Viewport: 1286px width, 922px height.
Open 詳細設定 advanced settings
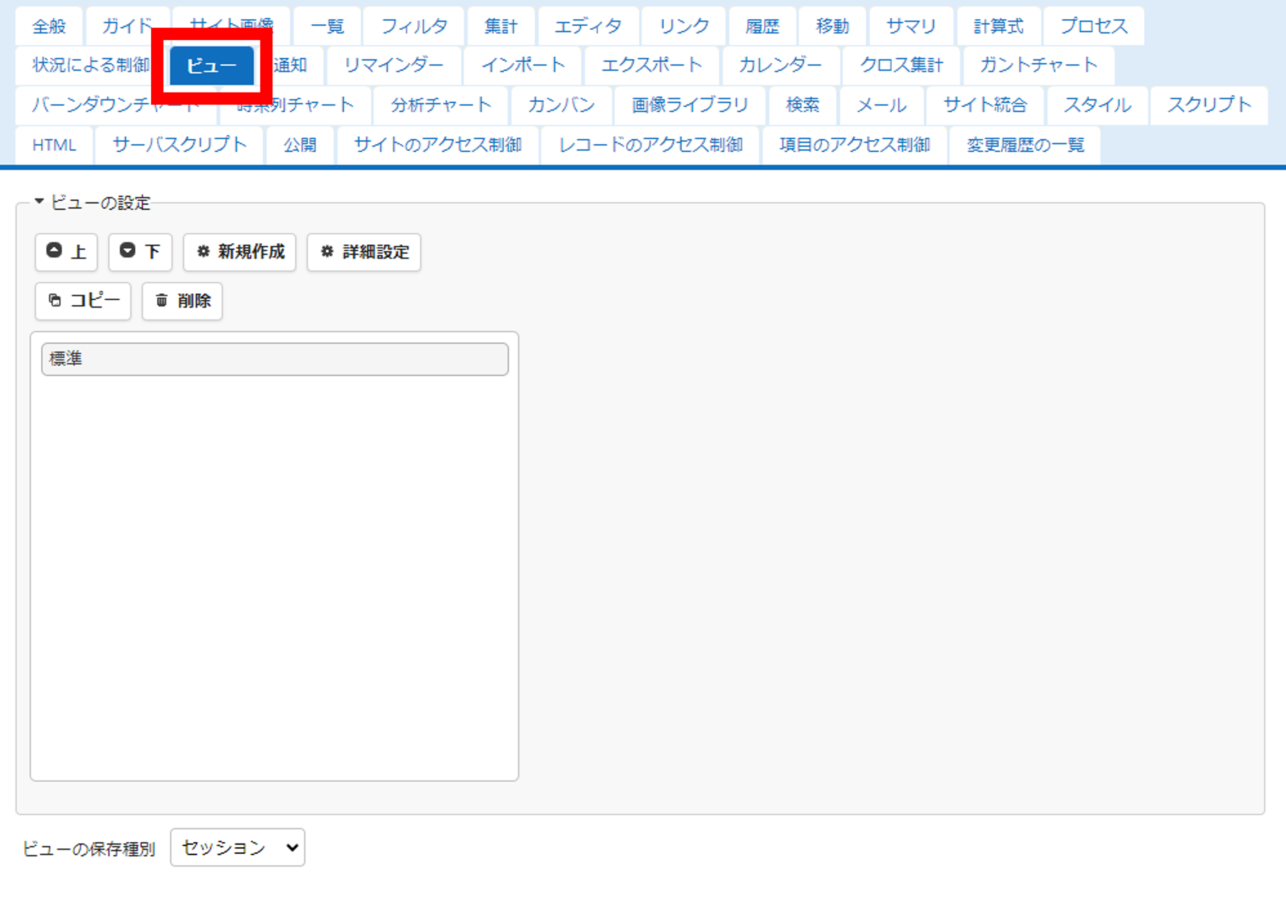point(364,252)
